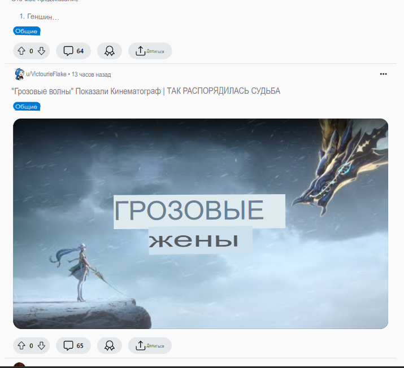Image resolution: width=404 pixels, height=368 pixels.
Task: Click the text "1. Геншин…"
Action: coord(40,17)
